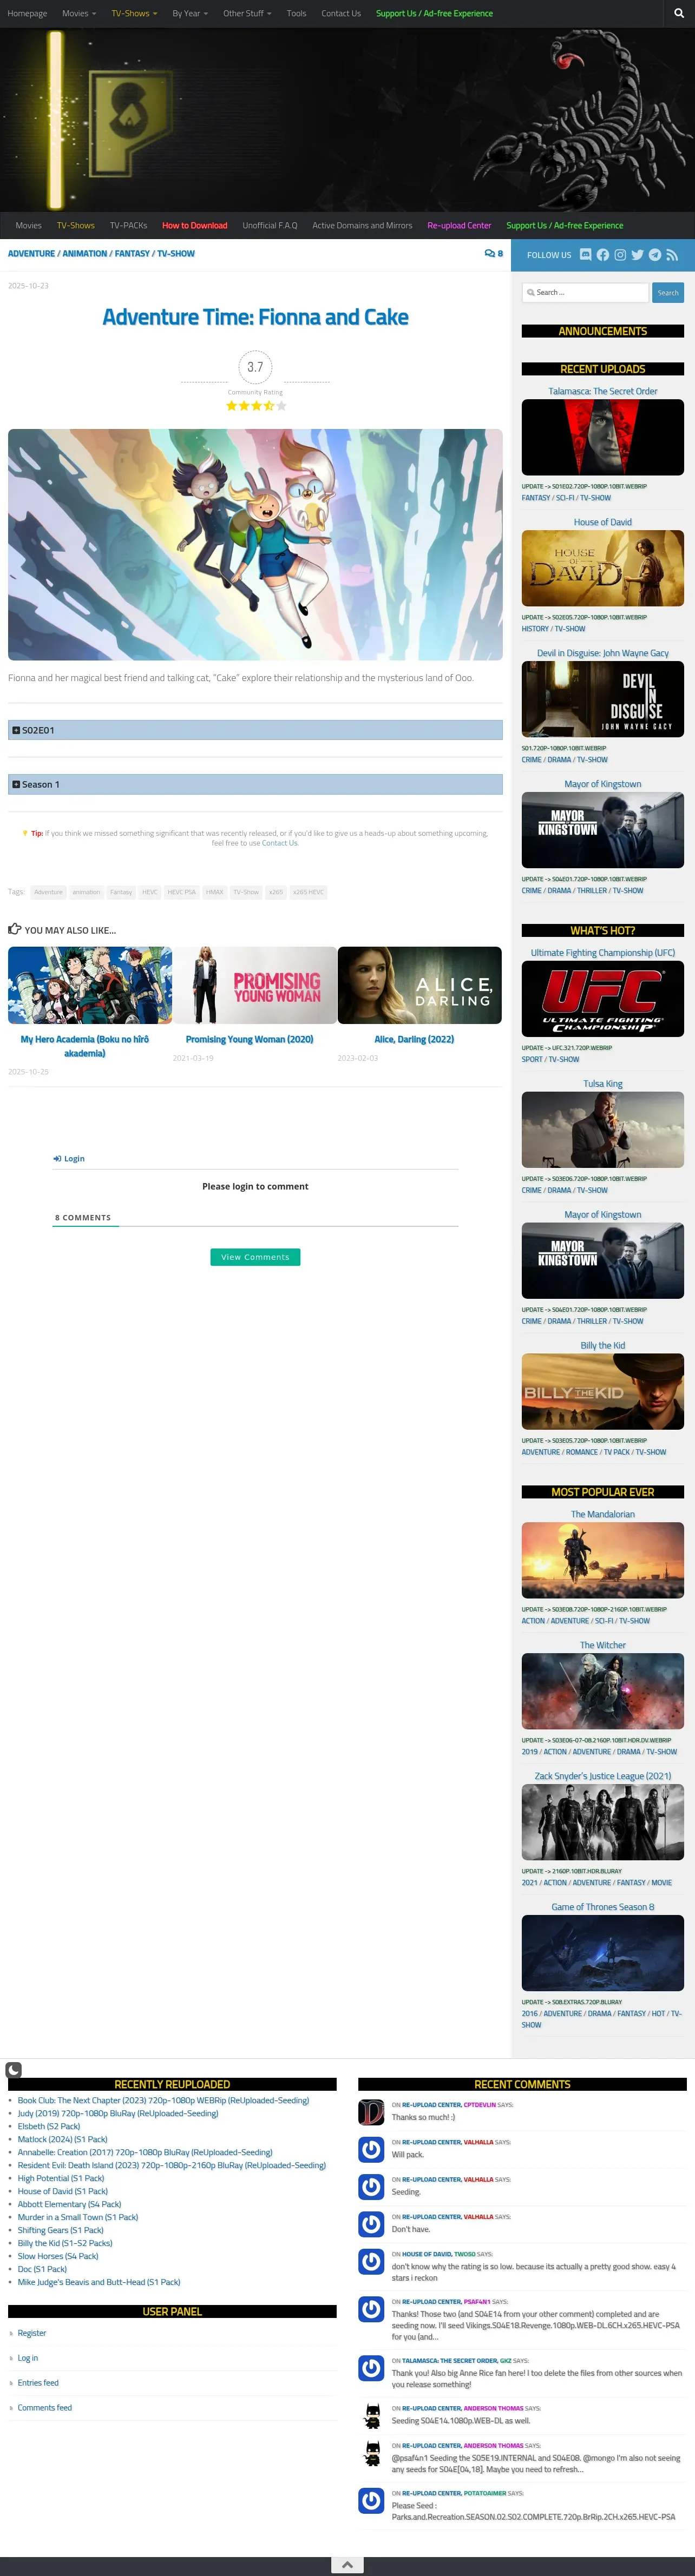
Task: Open The Mandalorian thumbnail
Action: pos(603,1560)
